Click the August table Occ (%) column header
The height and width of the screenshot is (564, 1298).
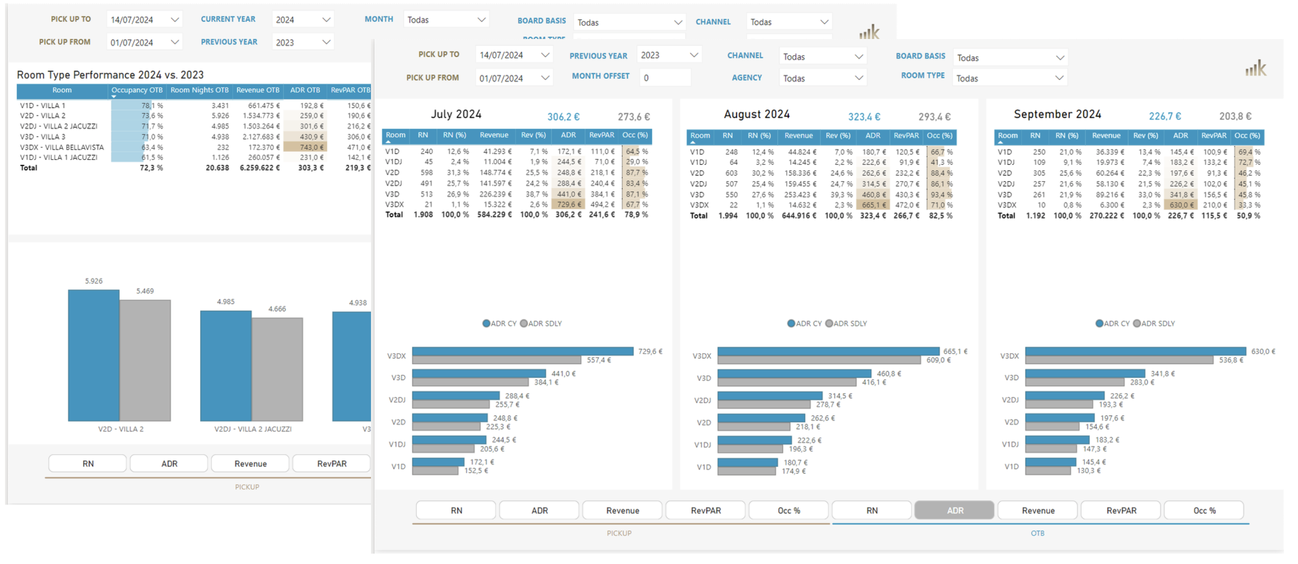pos(940,136)
